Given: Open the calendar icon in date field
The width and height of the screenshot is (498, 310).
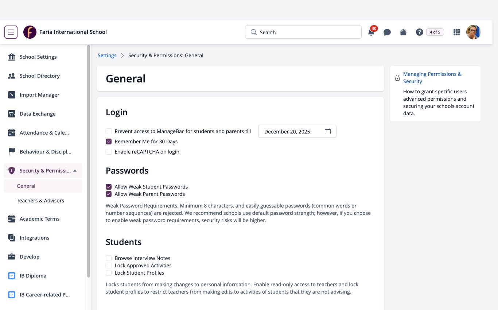Looking at the screenshot, I should (x=328, y=131).
